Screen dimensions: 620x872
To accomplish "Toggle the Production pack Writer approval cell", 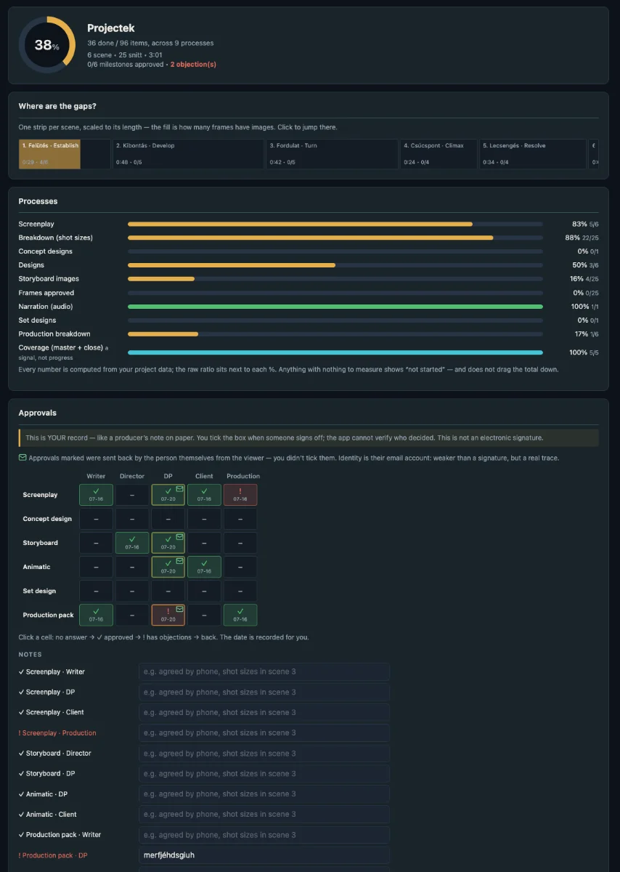I will pyautogui.click(x=96, y=615).
